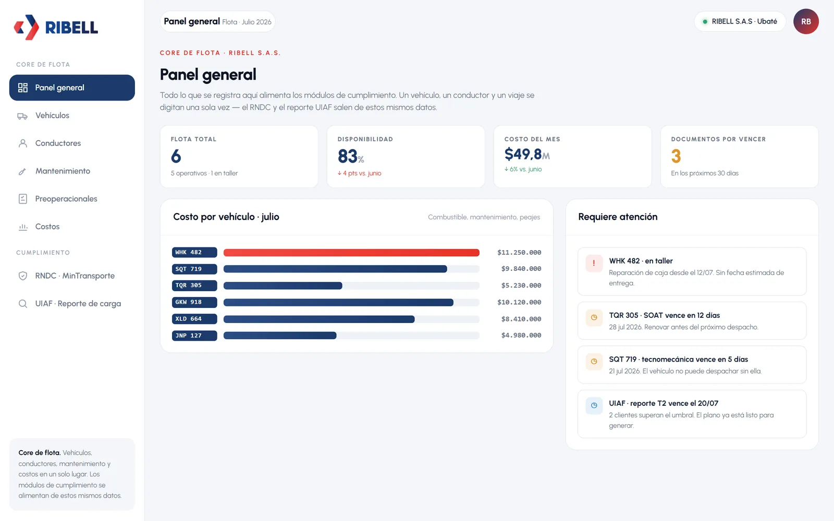Click the RIBELL S.A.S · Ubaté company pill
The height and width of the screenshot is (521, 834).
tap(740, 21)
